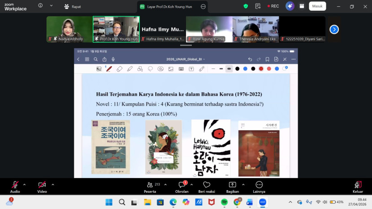Screen dimensions: 372x209
Task: Pick the selected red color swatch
Action: pyautogui.click(x=261, y=69)
